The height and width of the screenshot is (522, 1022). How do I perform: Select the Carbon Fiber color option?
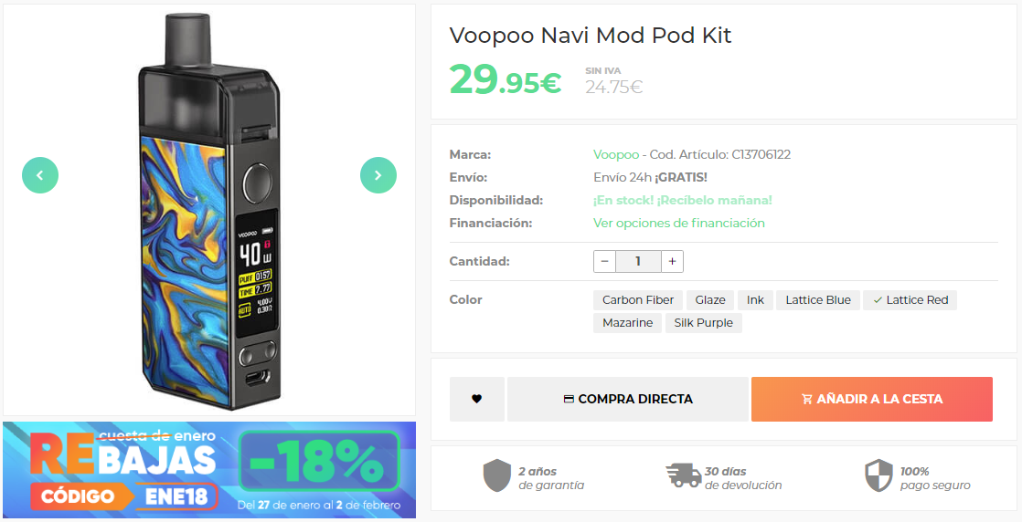[637, 300]
